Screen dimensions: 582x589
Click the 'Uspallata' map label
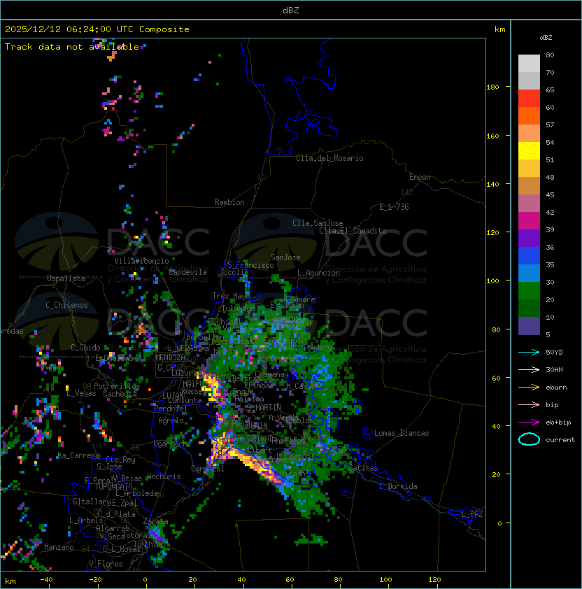66,278
